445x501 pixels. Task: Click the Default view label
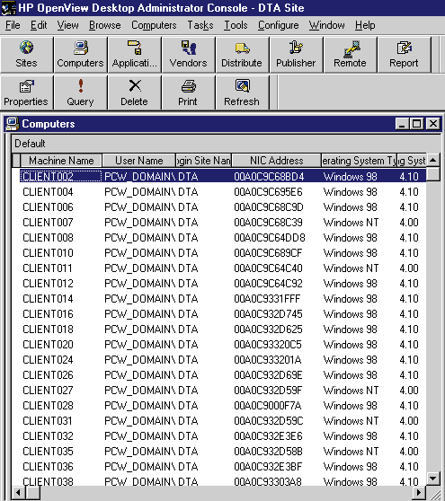30,144
